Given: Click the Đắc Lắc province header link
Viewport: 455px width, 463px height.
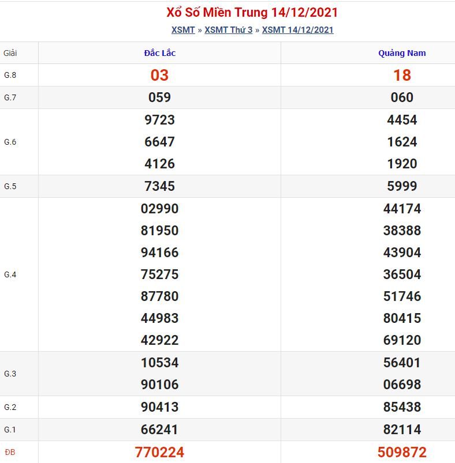Looking at the screenshot, I should [159, 53].
